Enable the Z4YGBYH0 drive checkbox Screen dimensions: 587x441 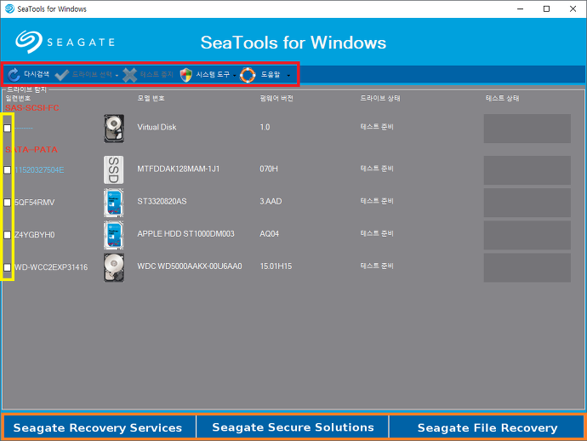click(7, 235)
